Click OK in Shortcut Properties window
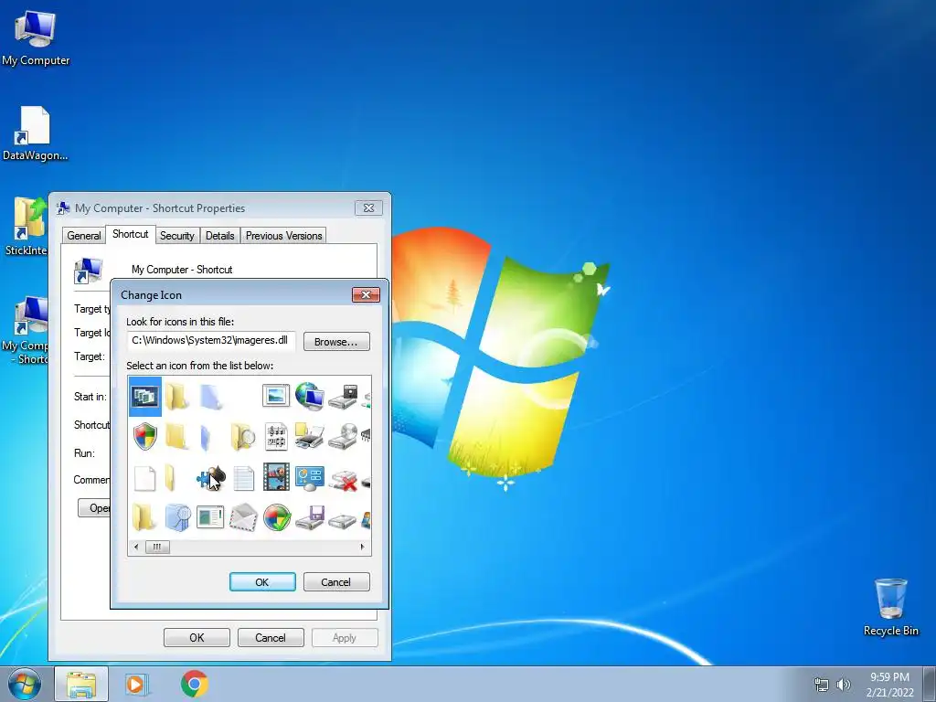 pos(197,637)
